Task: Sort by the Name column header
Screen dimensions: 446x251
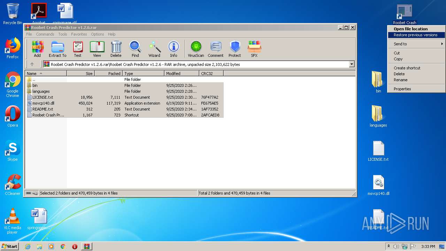Action: pyautogui.click(x=46, y=74)
